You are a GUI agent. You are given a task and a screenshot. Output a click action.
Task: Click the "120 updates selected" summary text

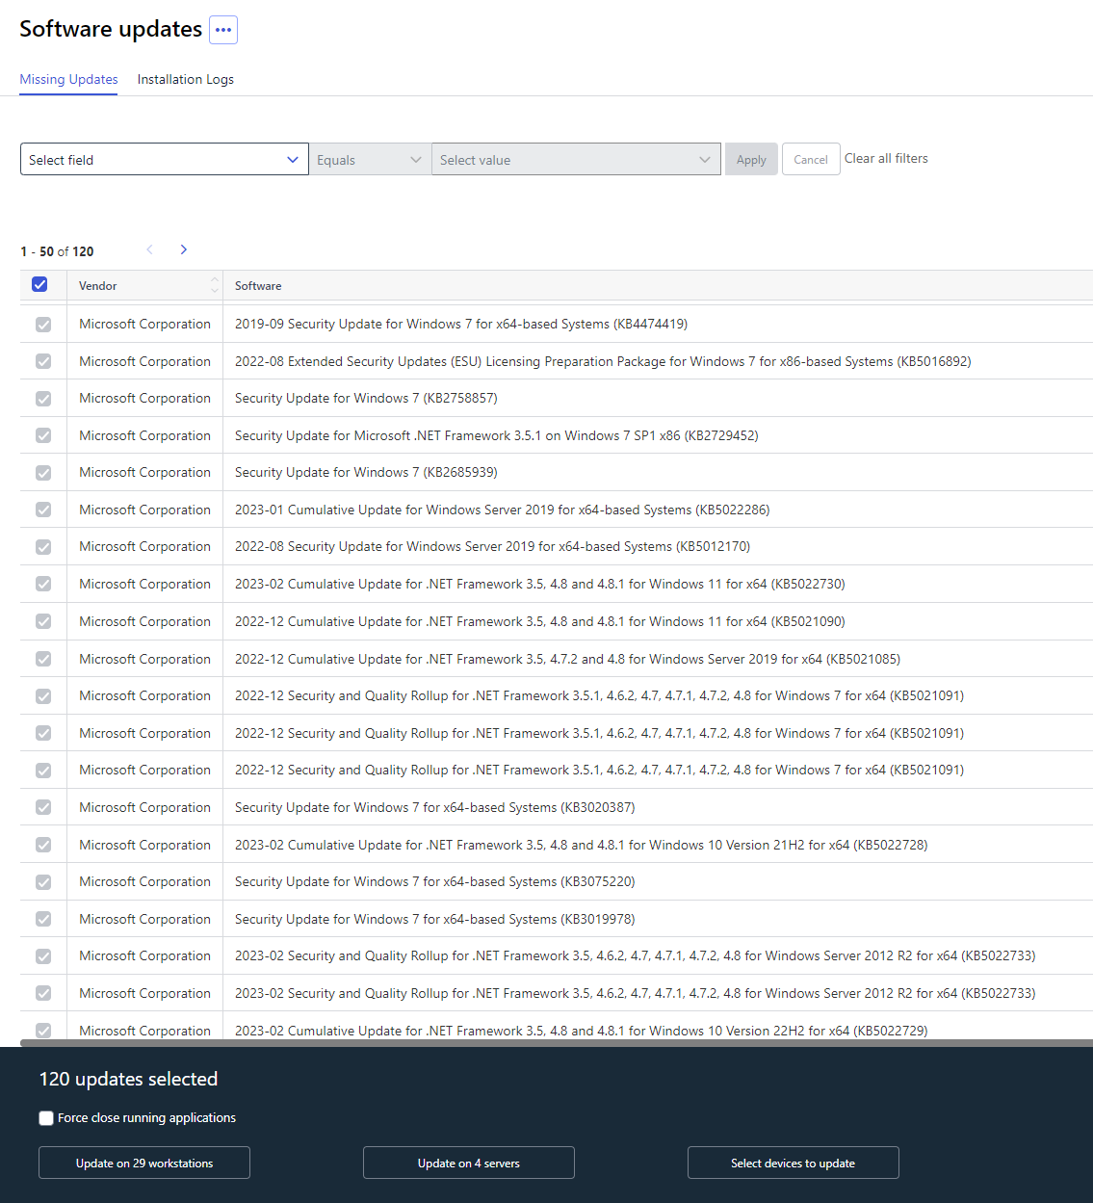(128, 1079)
